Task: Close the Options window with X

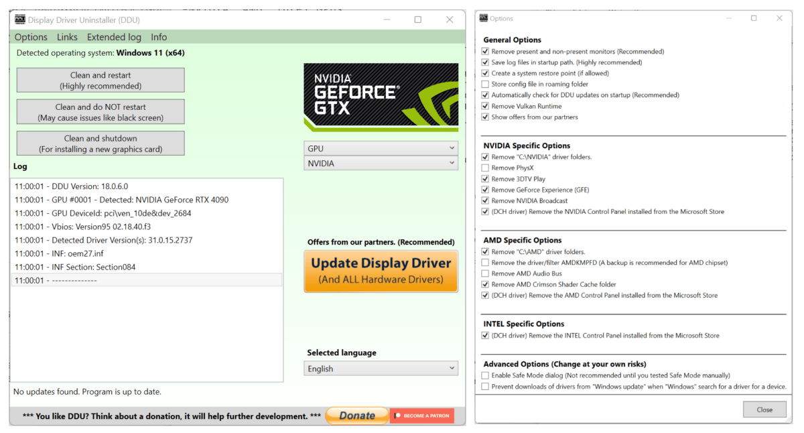Action: pos(779,18)
